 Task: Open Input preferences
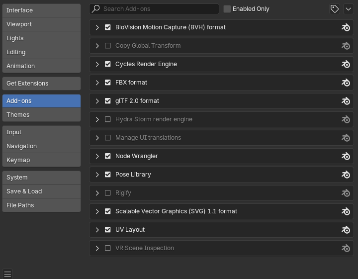pyautogui.click(x=41, y=132)
